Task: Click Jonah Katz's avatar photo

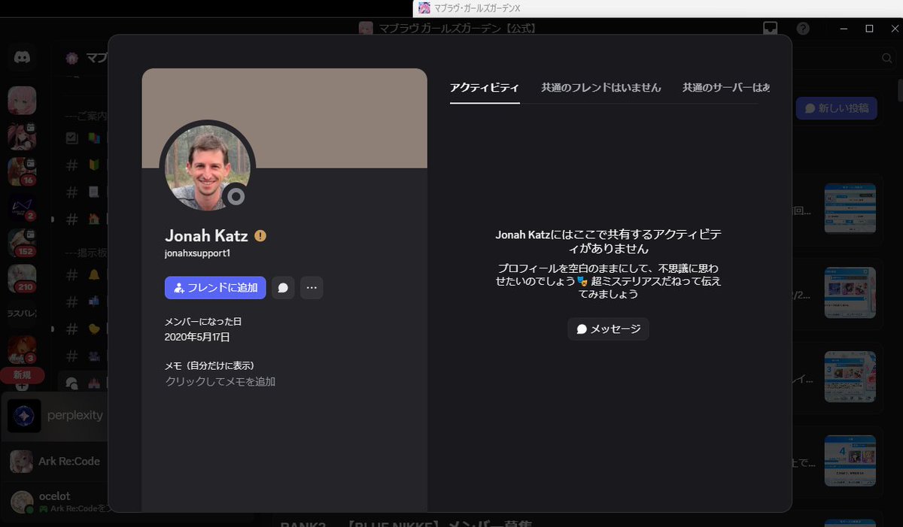Action: coord(208,167)
